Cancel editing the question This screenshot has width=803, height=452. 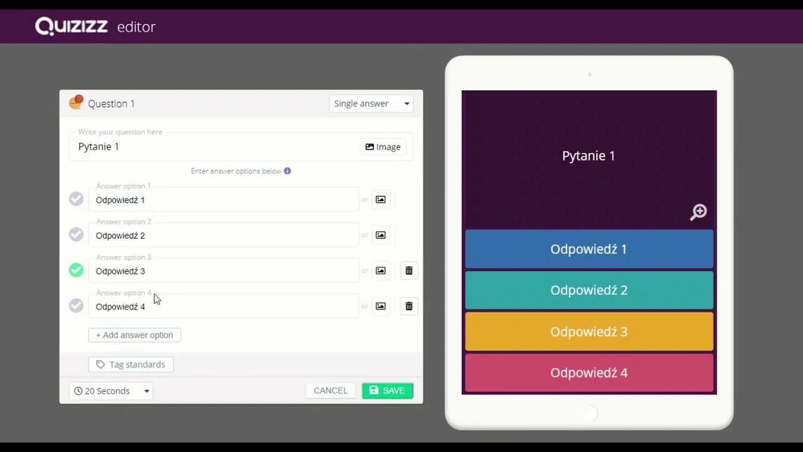[331, 390]
